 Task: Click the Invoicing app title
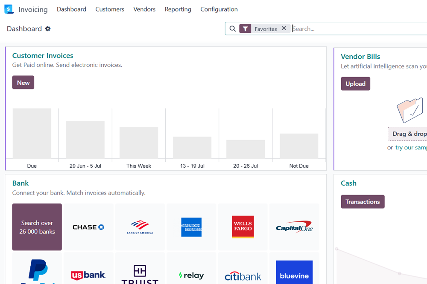[33, 9]
